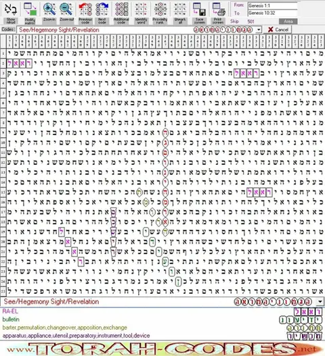Select the RA-EL legend entry
The width and height of the screenshot is (325, 356).
[x=10, y=311]
